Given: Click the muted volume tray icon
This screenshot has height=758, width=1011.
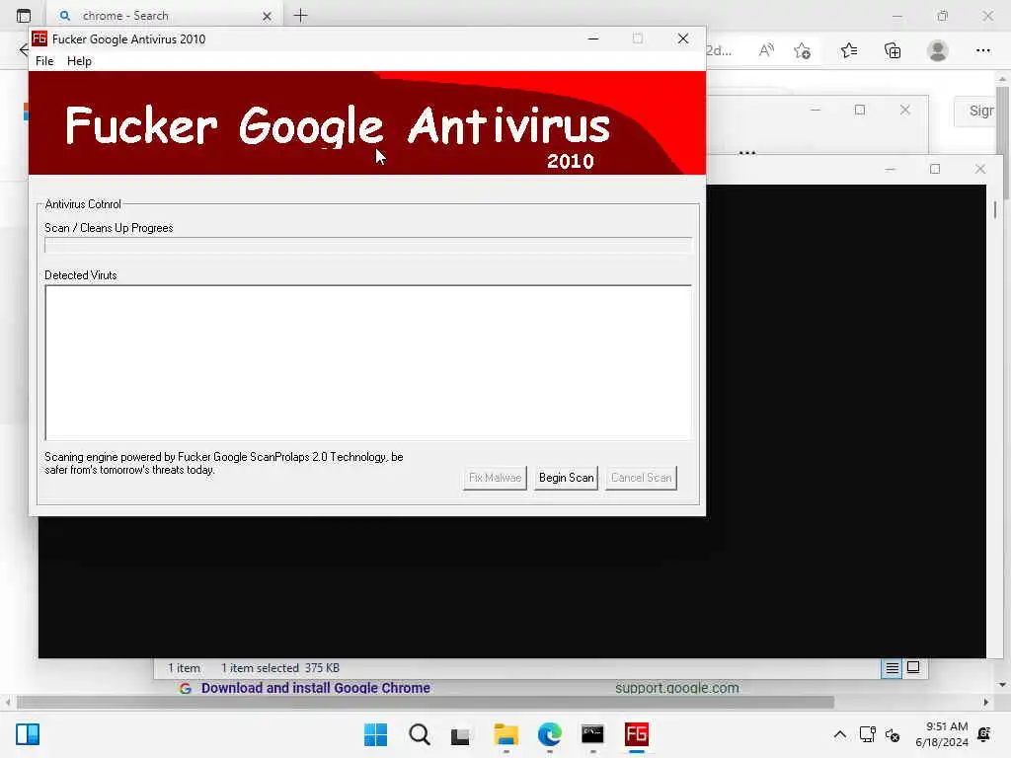Looking at the screenshot, I should (x=893, y=734).
